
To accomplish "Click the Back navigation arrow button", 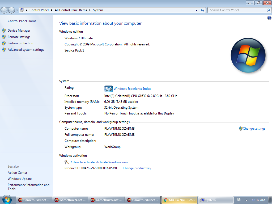I will (4, 10).
